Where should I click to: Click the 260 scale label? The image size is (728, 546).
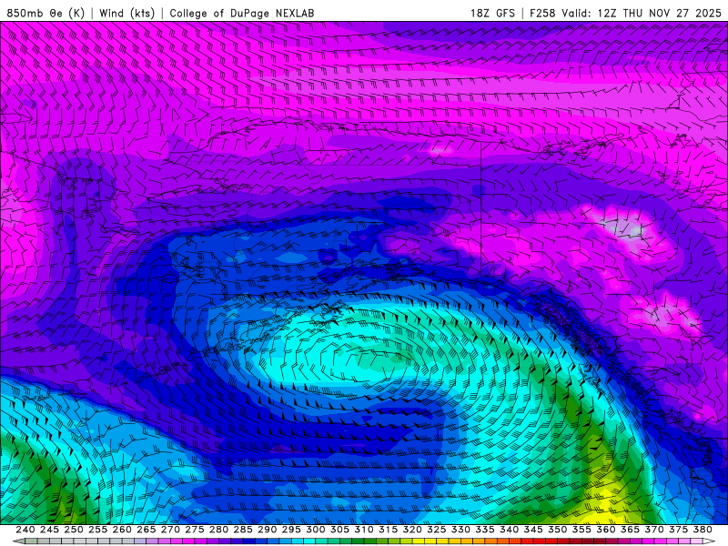122,530
